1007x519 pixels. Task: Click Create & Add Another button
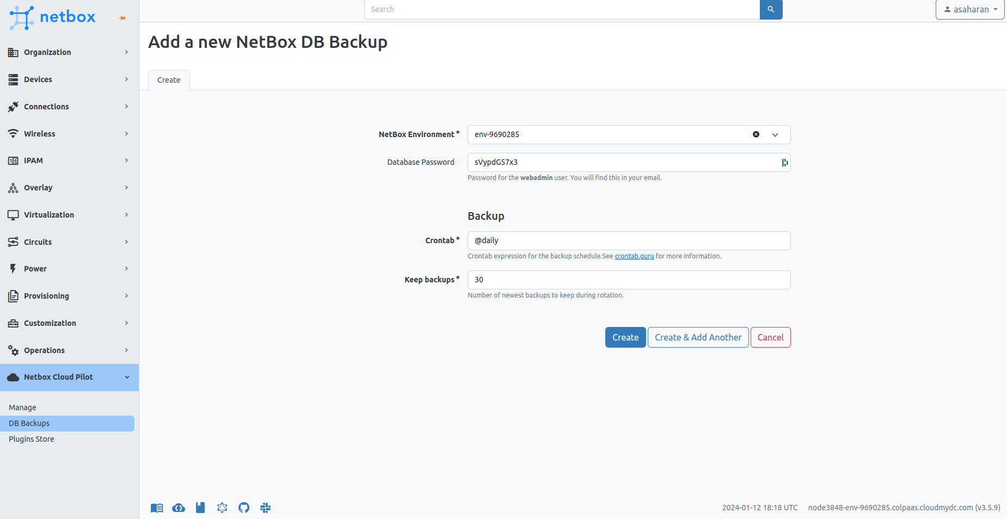point(698,337)
